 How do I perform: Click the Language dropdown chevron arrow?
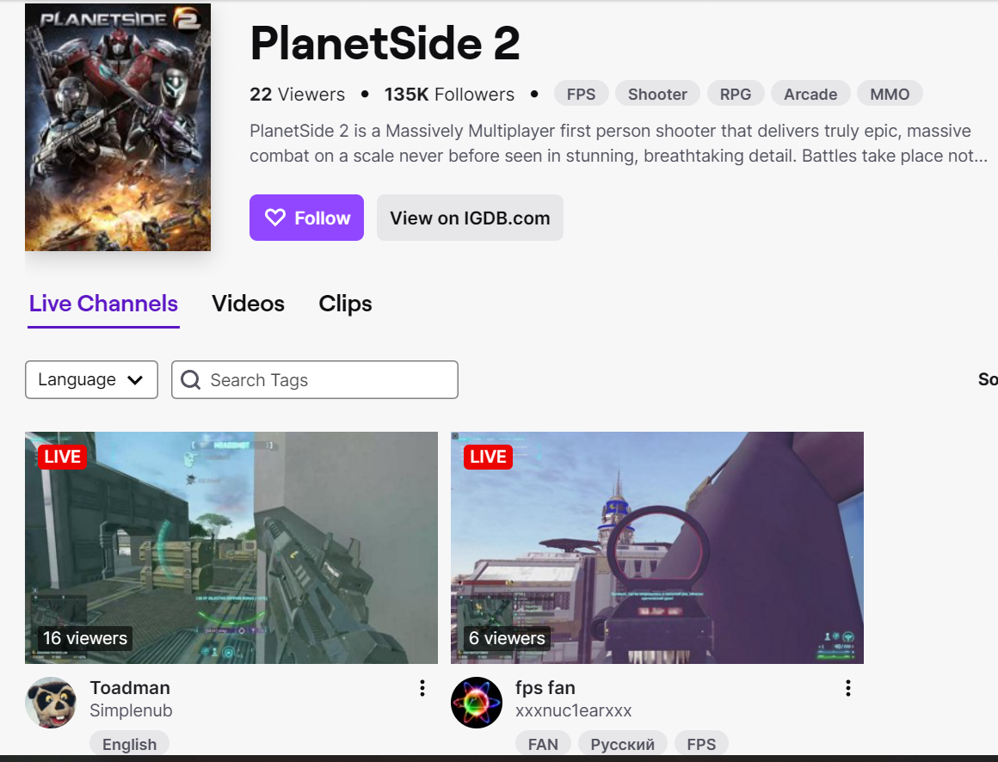(135, 380)
